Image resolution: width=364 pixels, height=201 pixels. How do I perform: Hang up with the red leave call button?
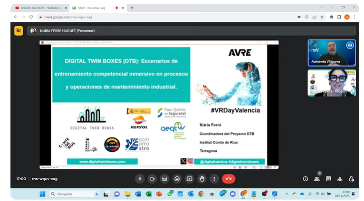tap(229, 179)
